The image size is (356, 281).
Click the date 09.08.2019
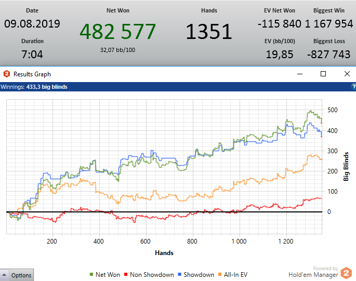[32, 23]
